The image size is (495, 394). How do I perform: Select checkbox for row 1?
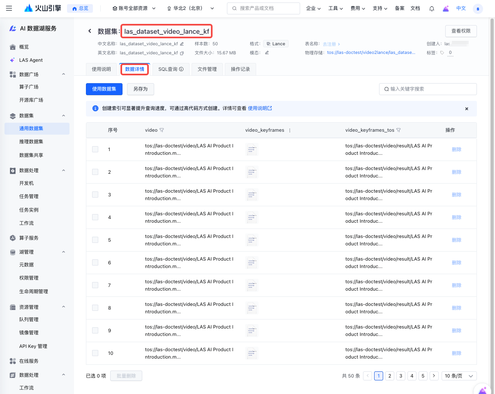pos(95,149)
